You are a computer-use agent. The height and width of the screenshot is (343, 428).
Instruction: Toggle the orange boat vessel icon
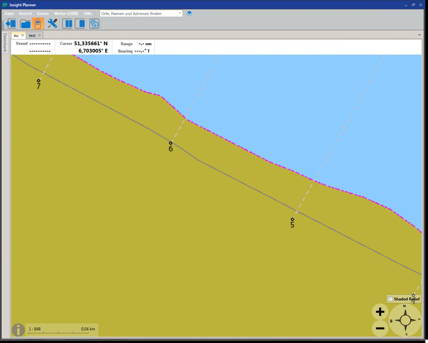tap(38, 24)
